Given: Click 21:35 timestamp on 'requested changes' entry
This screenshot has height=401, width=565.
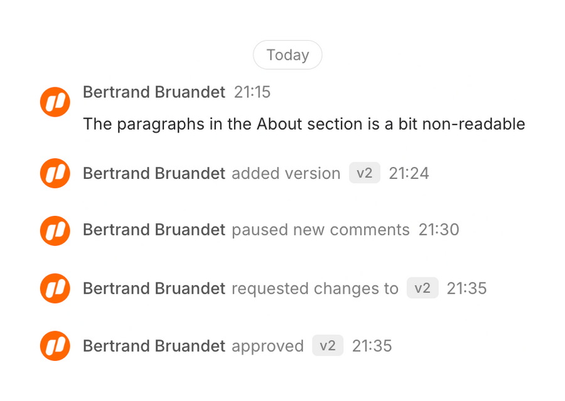Looking at the screenshot, I should pos(466,289).
